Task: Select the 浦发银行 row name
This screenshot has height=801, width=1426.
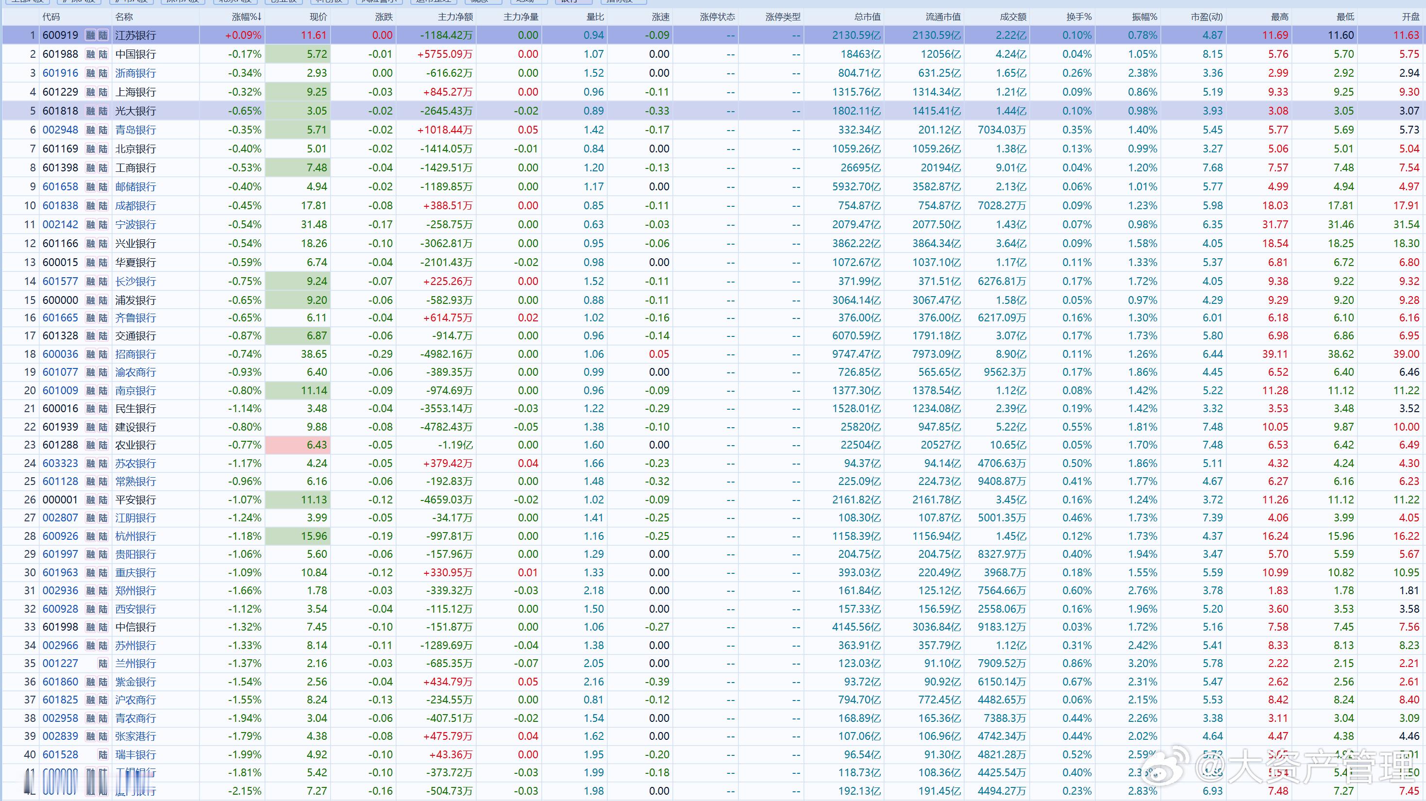Action: pyautogui.click(x=135, y=300)
